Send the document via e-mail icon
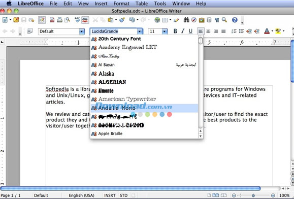The height and width of the screenshot is (199, 294). (31, 20)
